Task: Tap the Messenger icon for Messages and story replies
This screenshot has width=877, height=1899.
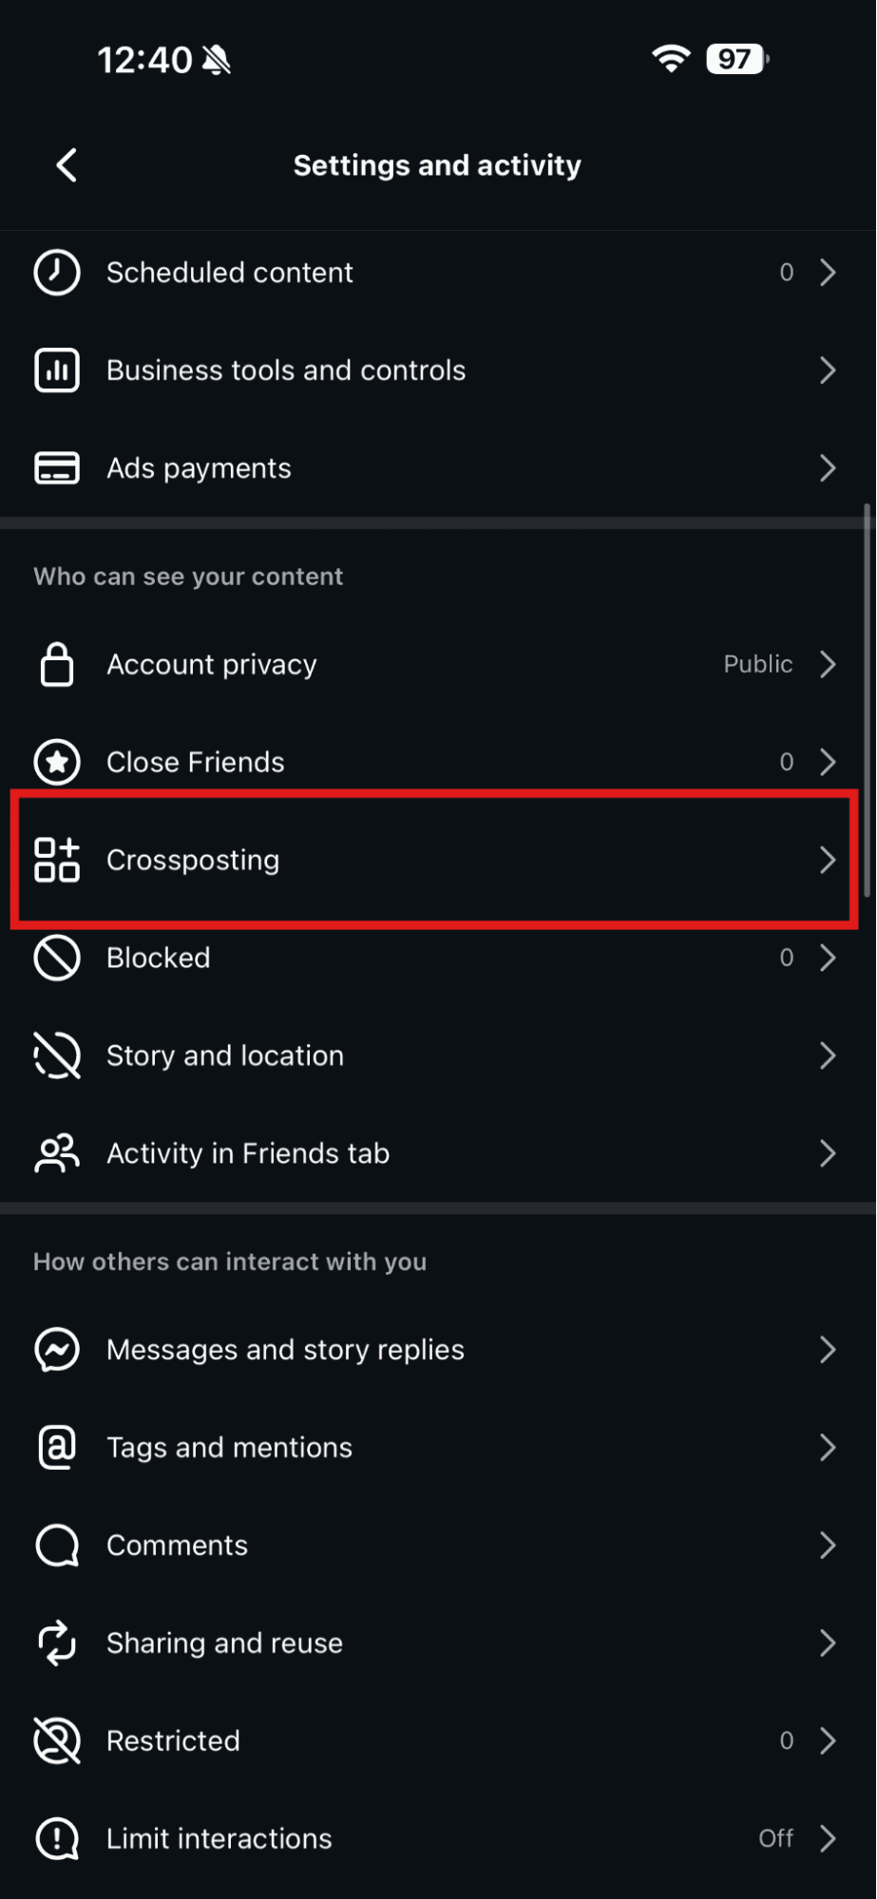Action: (56, 1349)
